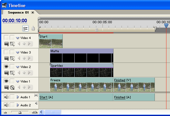Click Add keyframe diamond on Video 2

(24, 73)
